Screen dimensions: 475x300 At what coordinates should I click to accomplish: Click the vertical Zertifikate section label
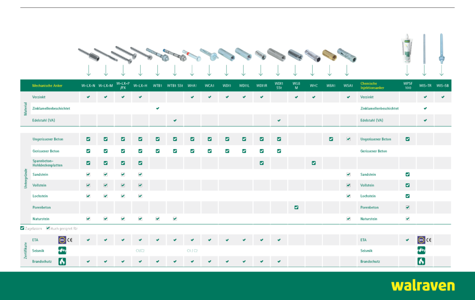point(26,251)
